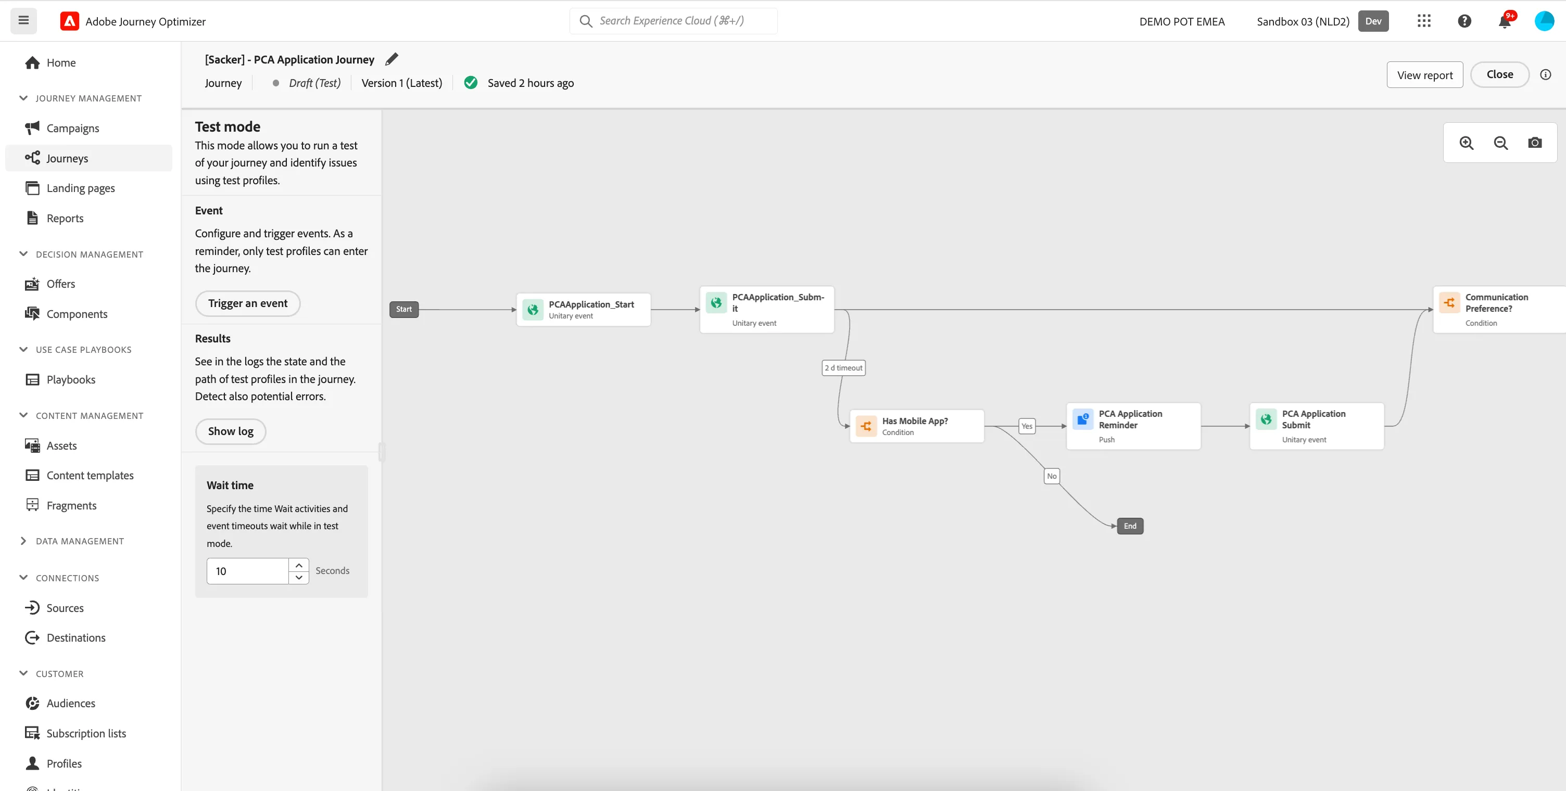Screen dimensions: 1566x791
Task: Select the PCA Application Submit event node
Action: coord(1317,426)
